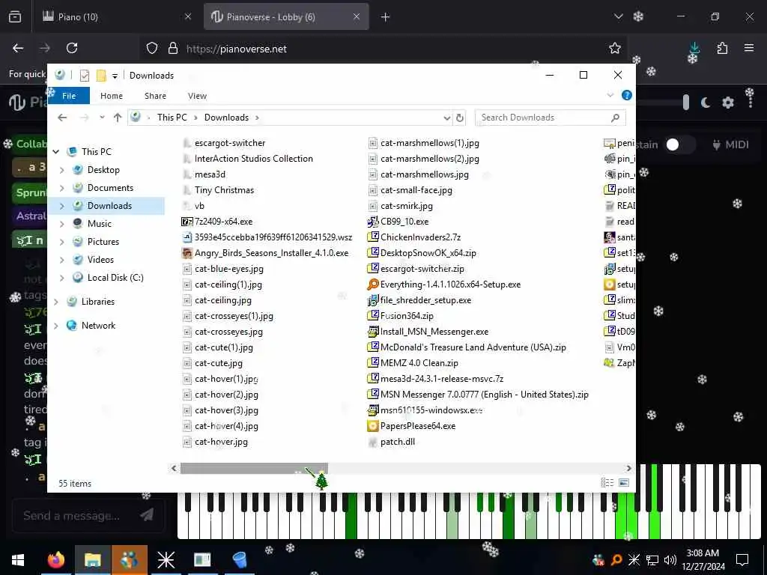
Task: Click the Search Downloads field
Action: click(x=550, y=118)
